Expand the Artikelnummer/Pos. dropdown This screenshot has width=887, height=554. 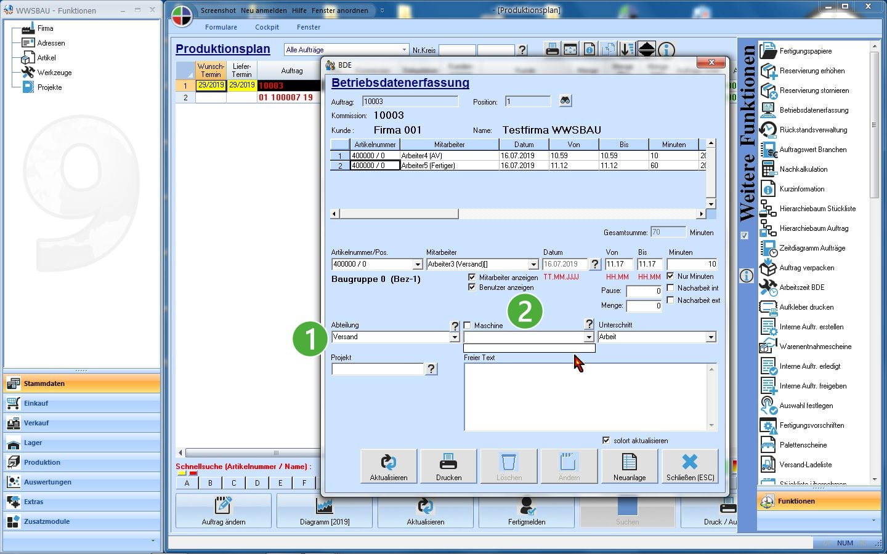(418, 264)
